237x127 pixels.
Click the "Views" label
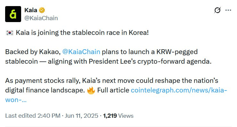coord(126,116)
